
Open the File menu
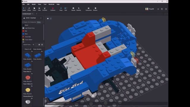click(x=23, y=4)
